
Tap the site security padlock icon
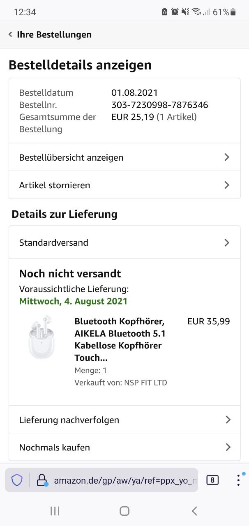point(42,480)
